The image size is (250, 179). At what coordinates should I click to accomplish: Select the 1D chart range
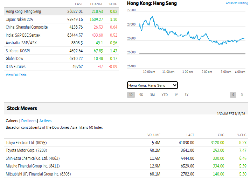pyautogui.click(x=131, y=95)
